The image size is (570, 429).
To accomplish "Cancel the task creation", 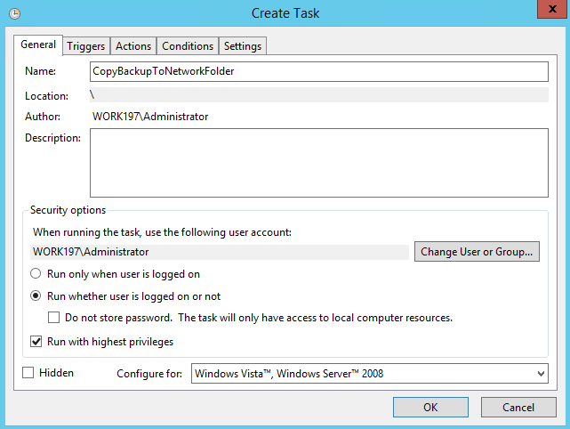I will point(518,408).
